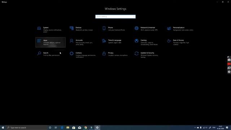Open the Mail app from the taskbar

79,127
